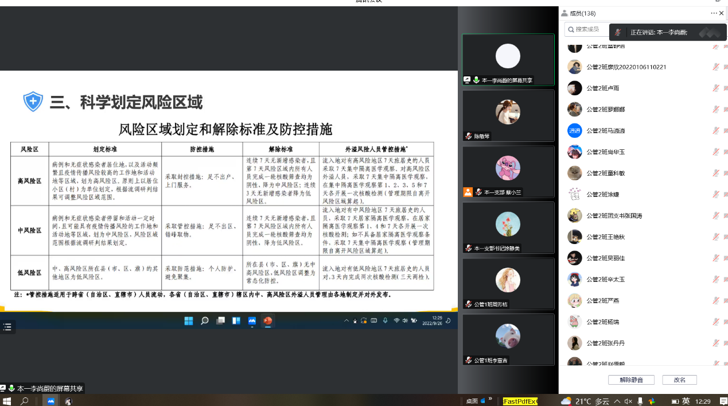Open the members panel three-dots menu
Screen dimensions: 728x406
714,13
